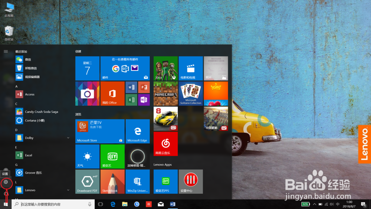
Task: Open the clock showing 1:00
Action: pos(349,204)
